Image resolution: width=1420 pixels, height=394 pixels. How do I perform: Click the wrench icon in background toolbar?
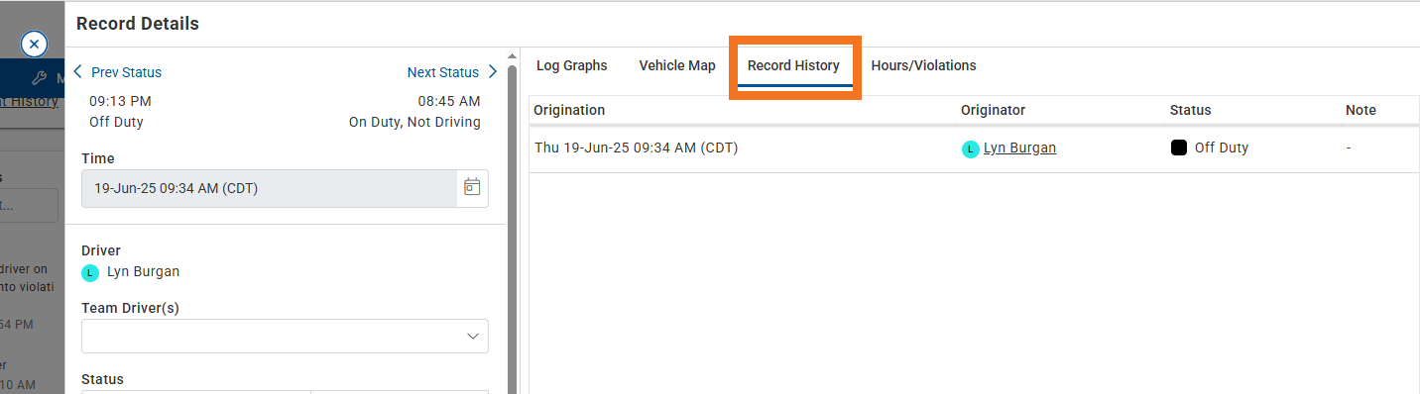click(39, 78)
